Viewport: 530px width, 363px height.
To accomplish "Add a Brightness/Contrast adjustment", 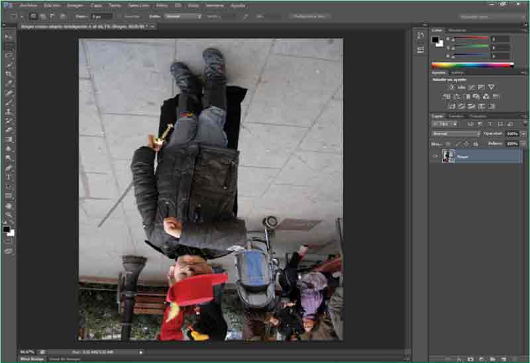I will point(452,87).
